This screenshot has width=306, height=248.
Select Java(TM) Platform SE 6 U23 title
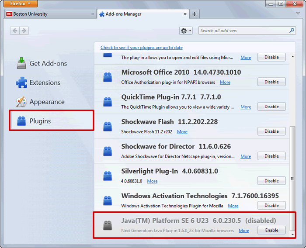198,220
